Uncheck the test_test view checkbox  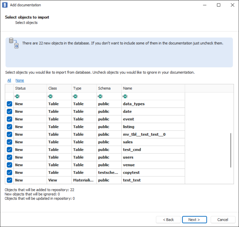10,180
